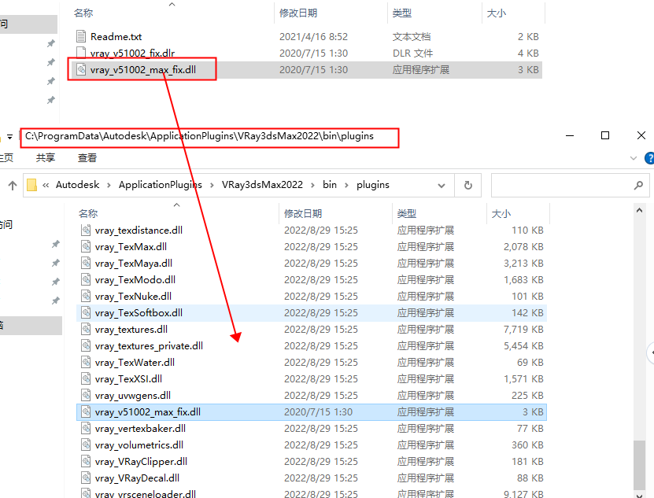Select the file name vray_v51002_fix.dlr
654x498 pixels.
(x=132, y=53)
